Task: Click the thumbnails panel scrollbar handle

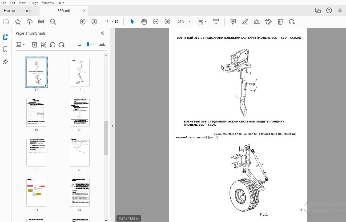Action: coord(106,138)
